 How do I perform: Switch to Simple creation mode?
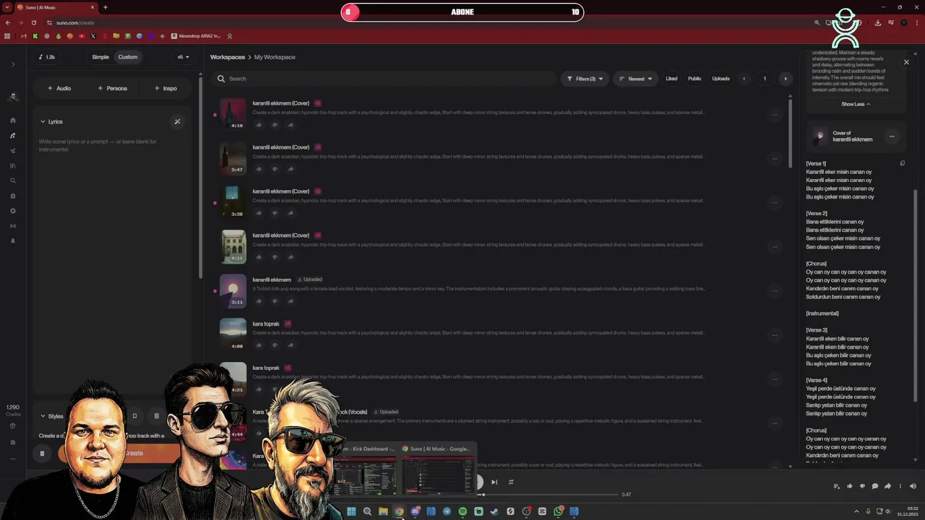pyautogui.click(x=100, y=57)
